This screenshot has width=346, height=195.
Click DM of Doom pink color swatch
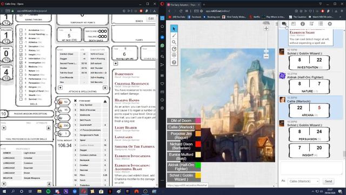point(198,120)
